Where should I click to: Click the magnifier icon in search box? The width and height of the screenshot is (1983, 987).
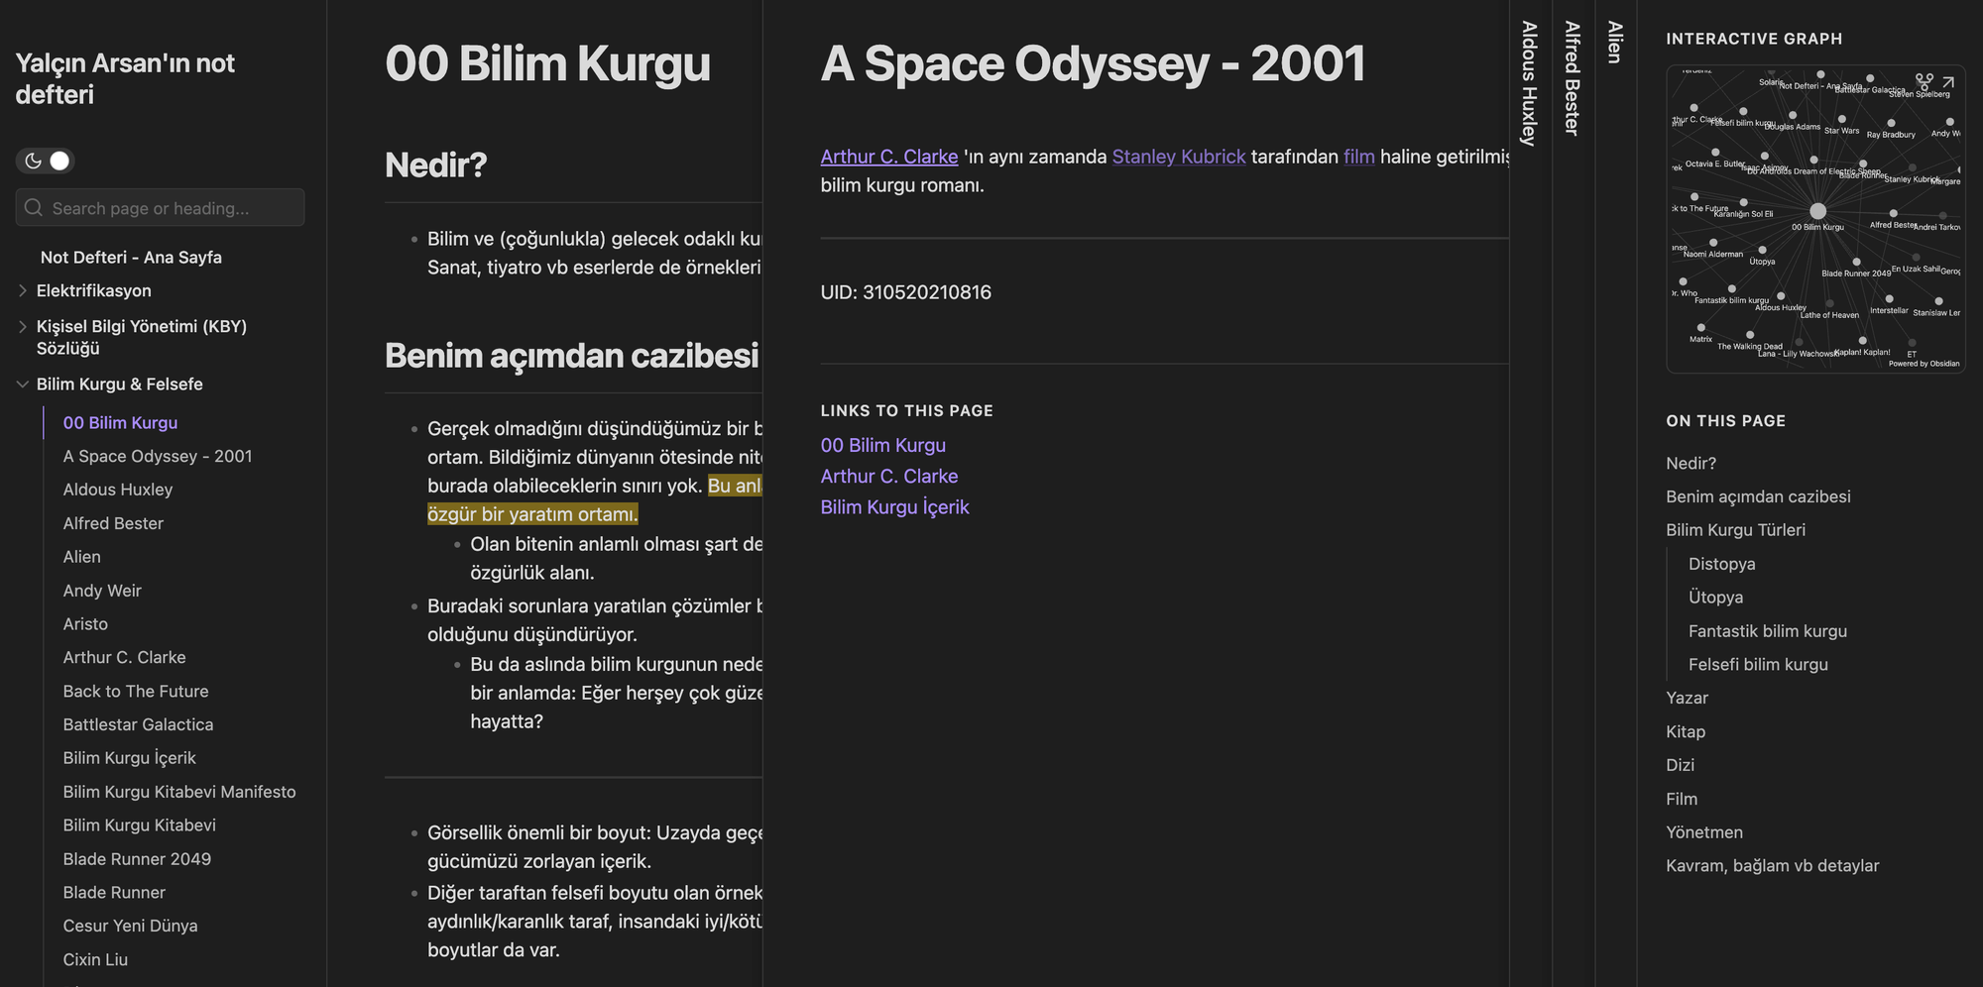34,208
